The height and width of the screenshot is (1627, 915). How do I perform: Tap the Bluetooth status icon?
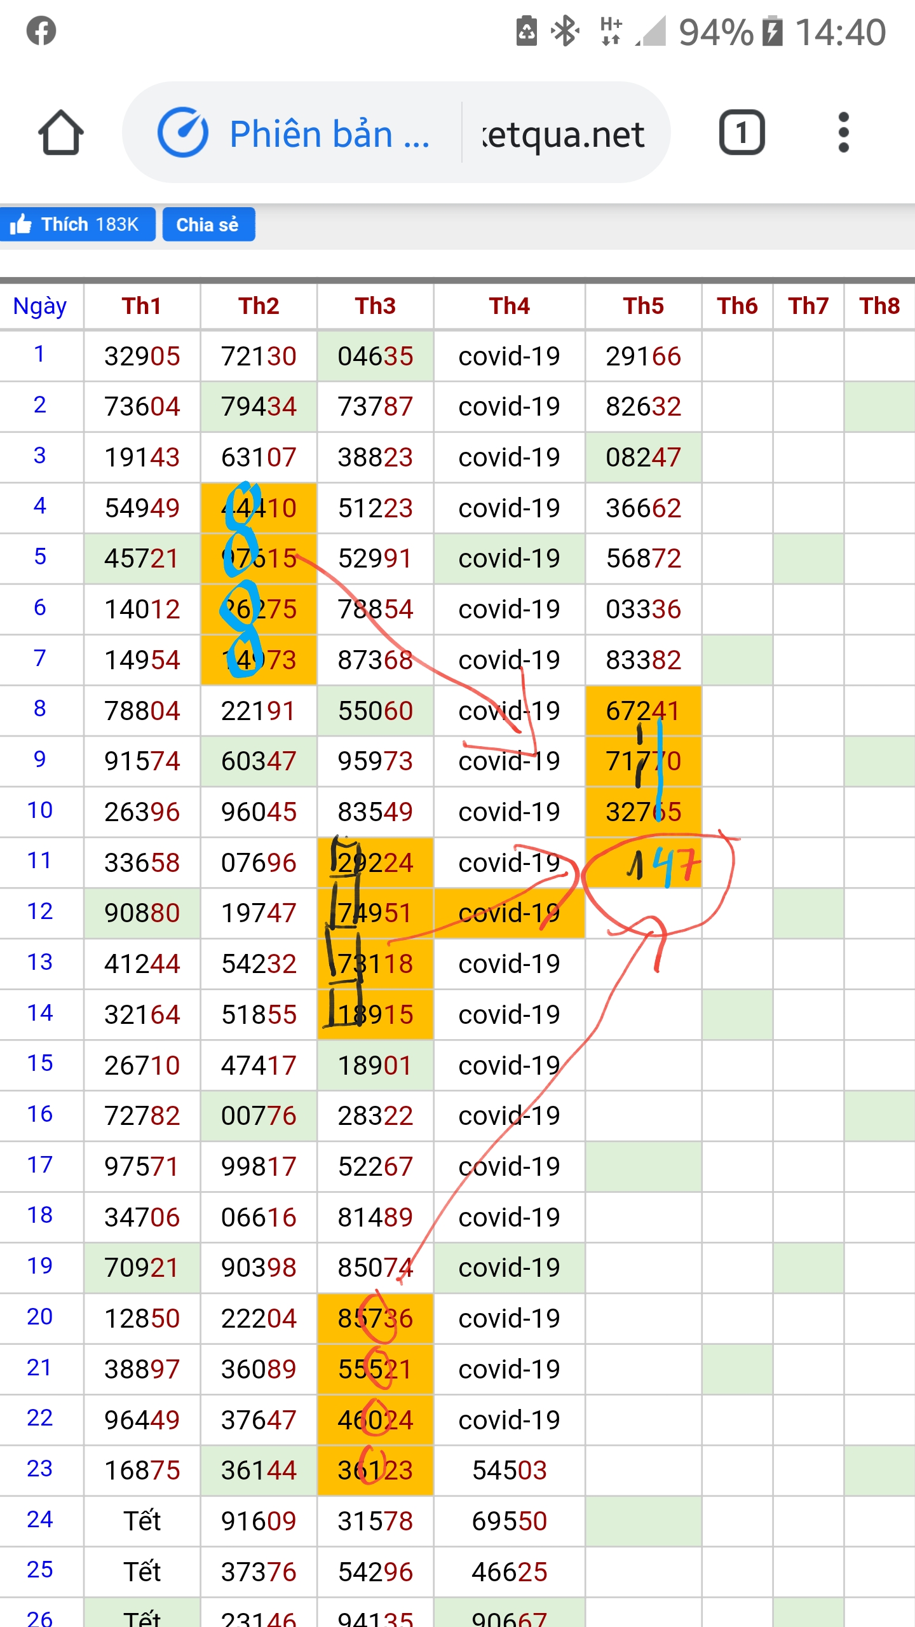pyautogui.click(x=564, y=31)
